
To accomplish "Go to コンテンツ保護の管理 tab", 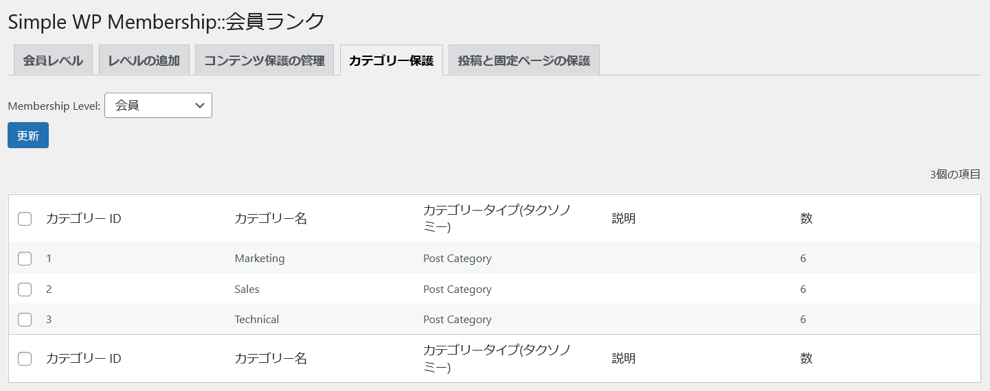I will click(265, 60).
